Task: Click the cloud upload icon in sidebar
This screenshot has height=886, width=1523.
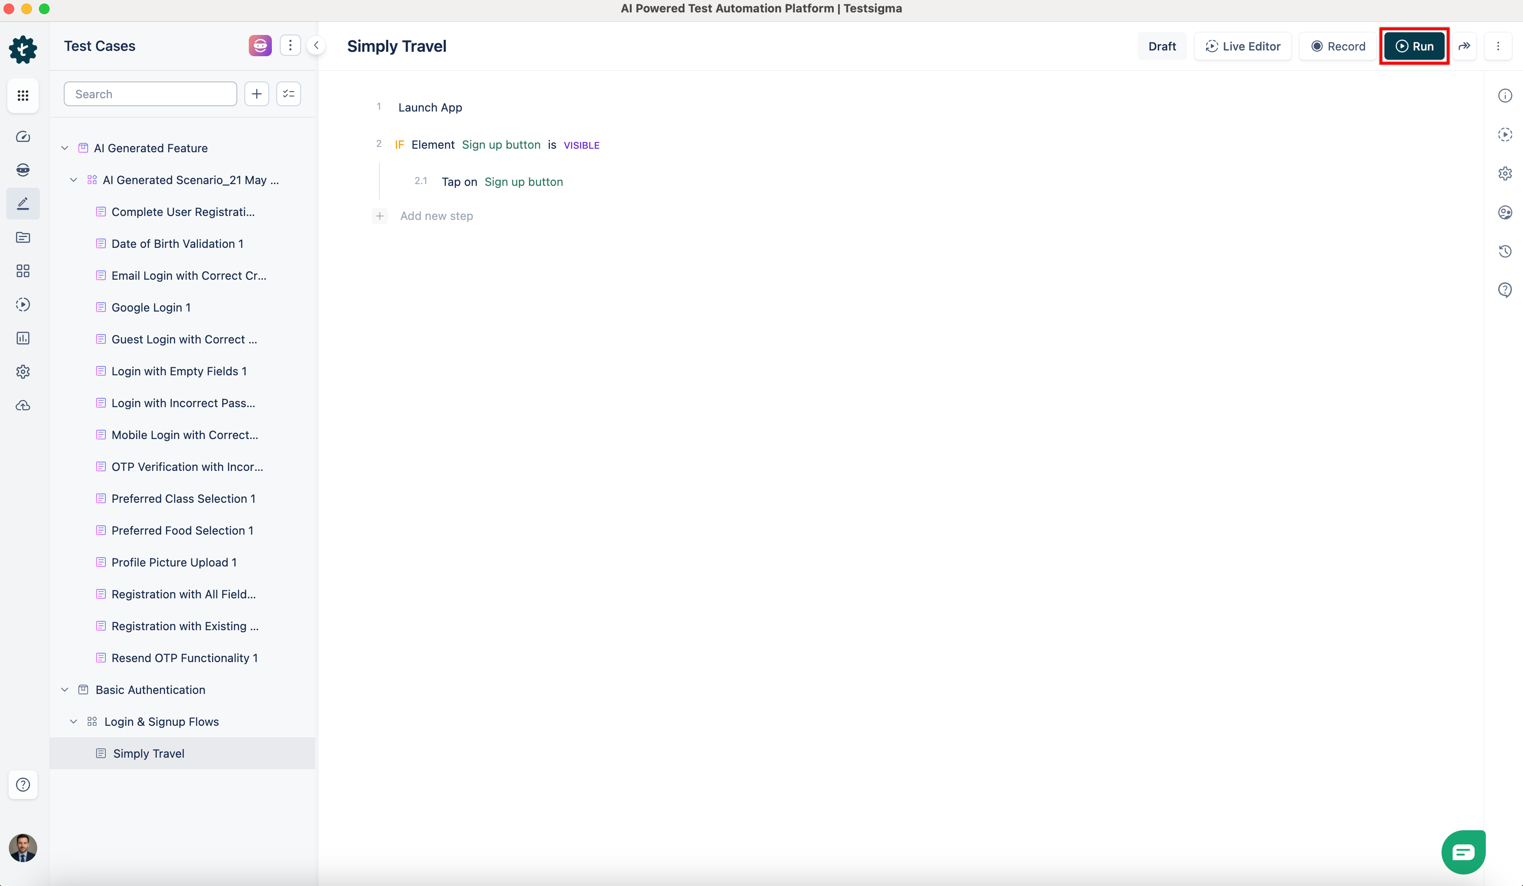Action: point(23,405)
